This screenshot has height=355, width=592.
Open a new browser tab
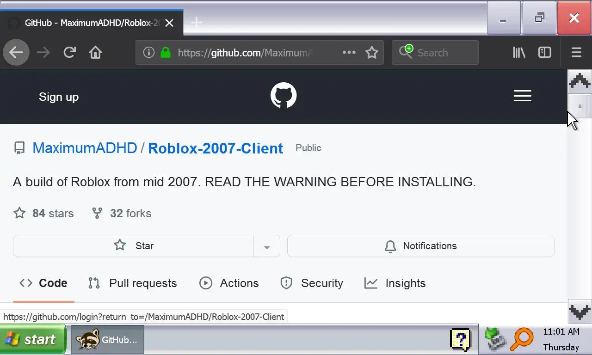point(197,22)
